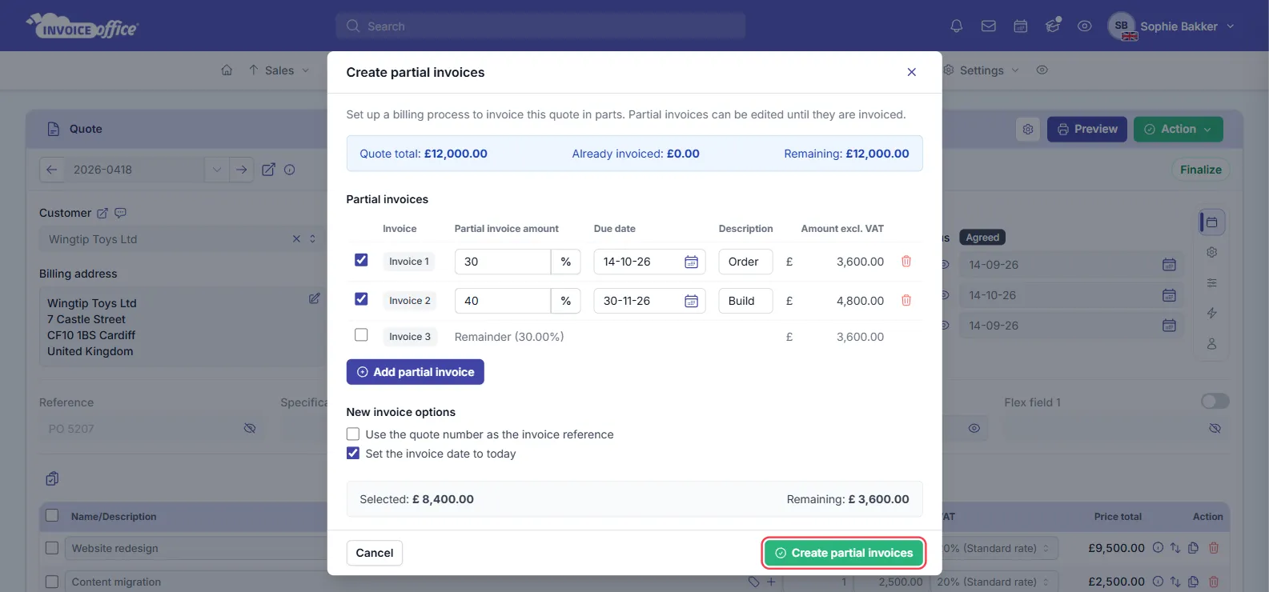Screen dimensions: 1269x592
Task: Delete Invoice 1 with trash icon
Action: click(x=906, y=262)
